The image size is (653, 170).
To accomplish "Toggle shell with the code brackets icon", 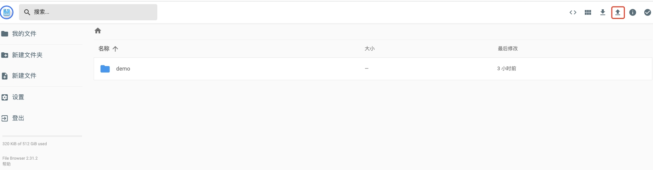I will [573, 13].
